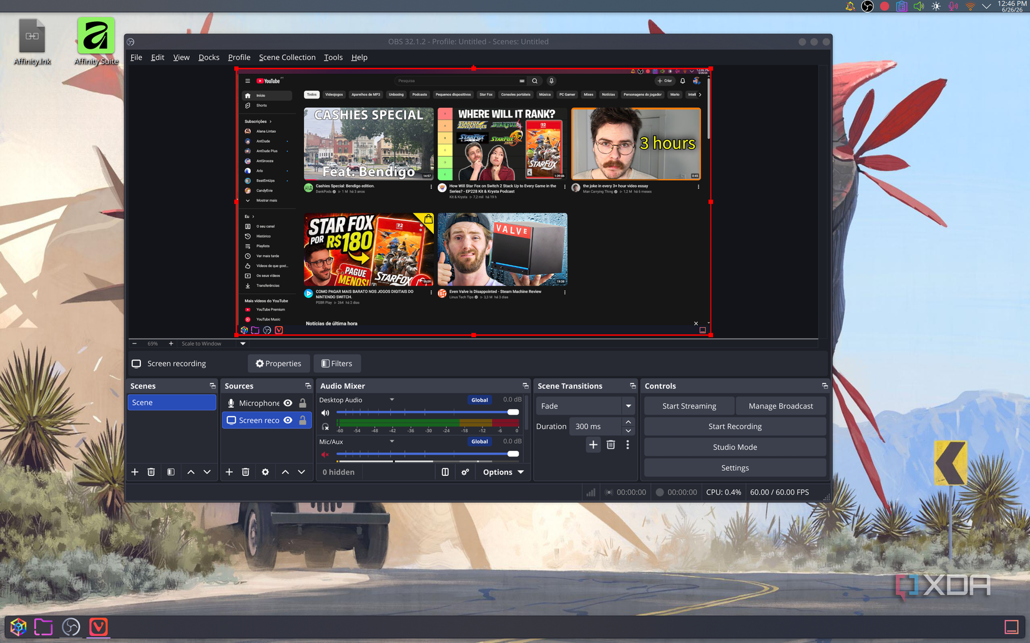The image size is (1030, 643).
Task: Open the volume control in the system tray
Action: 919,6
